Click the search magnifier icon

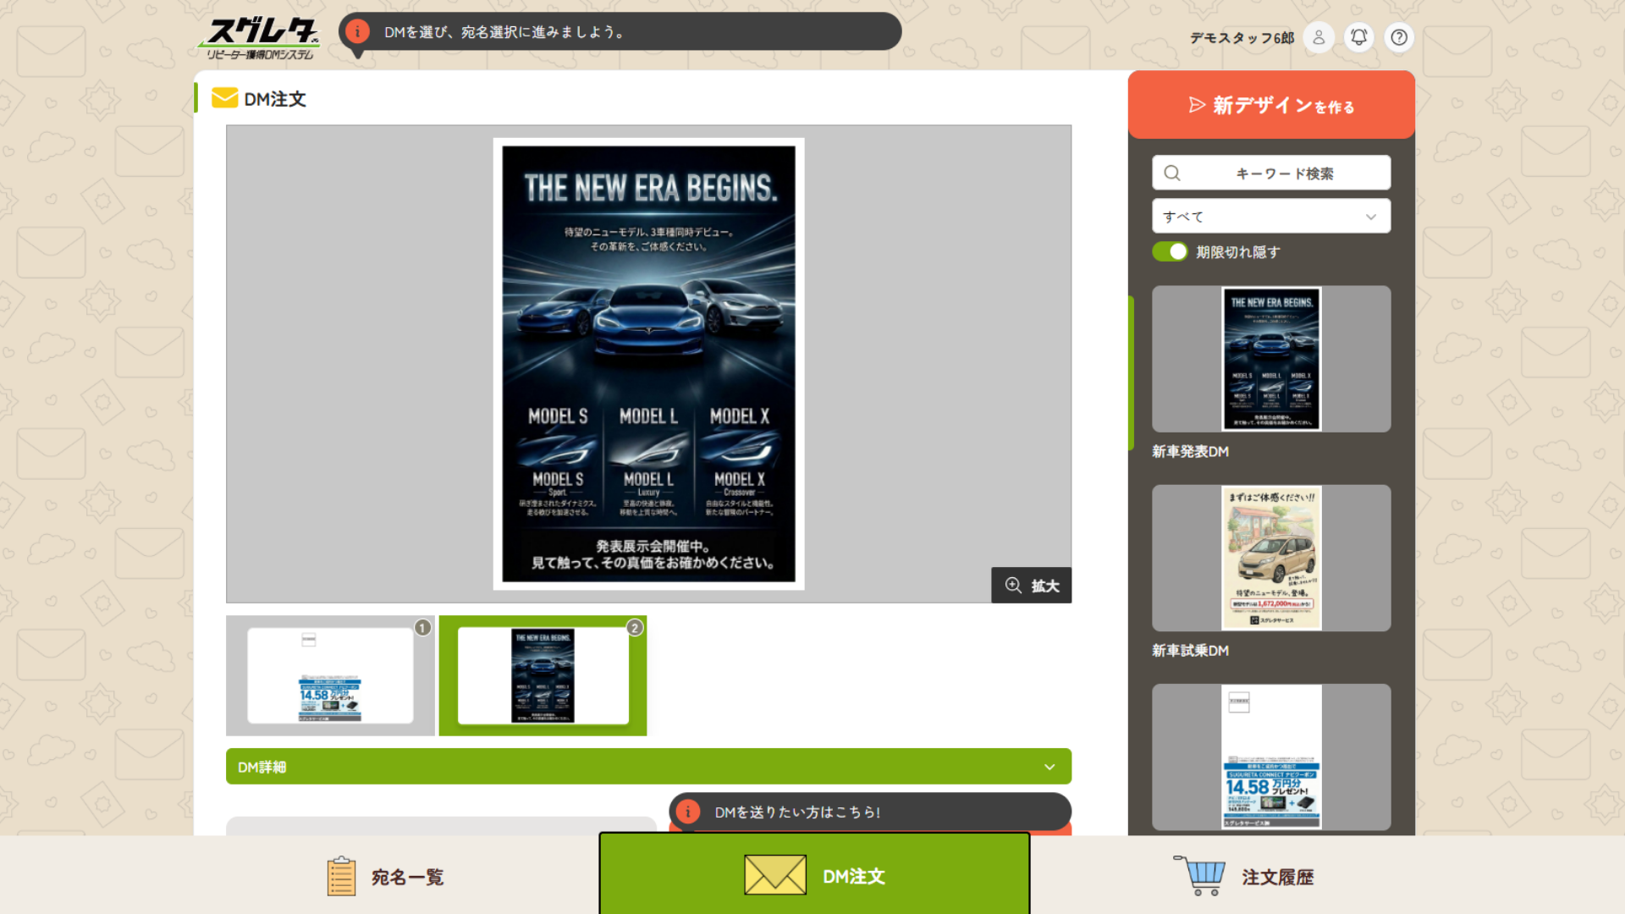pos(1172,173)
